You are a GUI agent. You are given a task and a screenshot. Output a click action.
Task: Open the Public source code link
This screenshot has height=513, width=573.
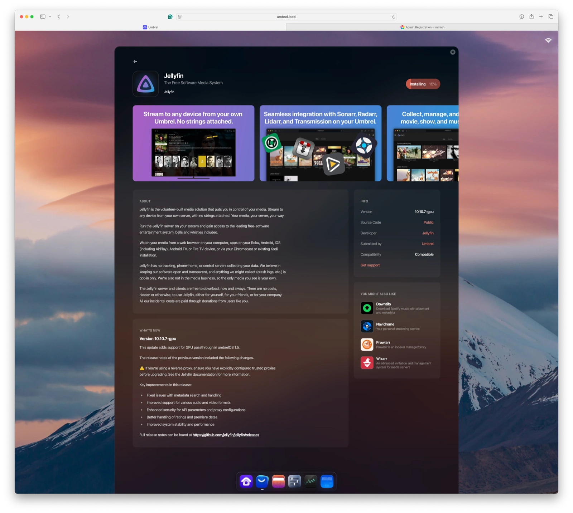(x=428, y=223)
